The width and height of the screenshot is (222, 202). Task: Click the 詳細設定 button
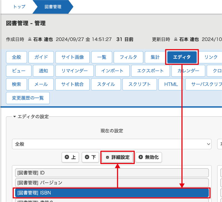[117, 157]
